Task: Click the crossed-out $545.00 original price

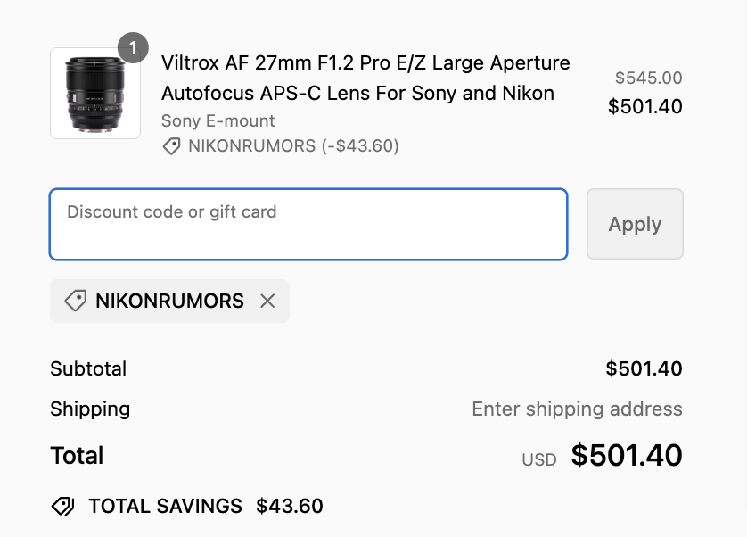Action: (648, 78)
